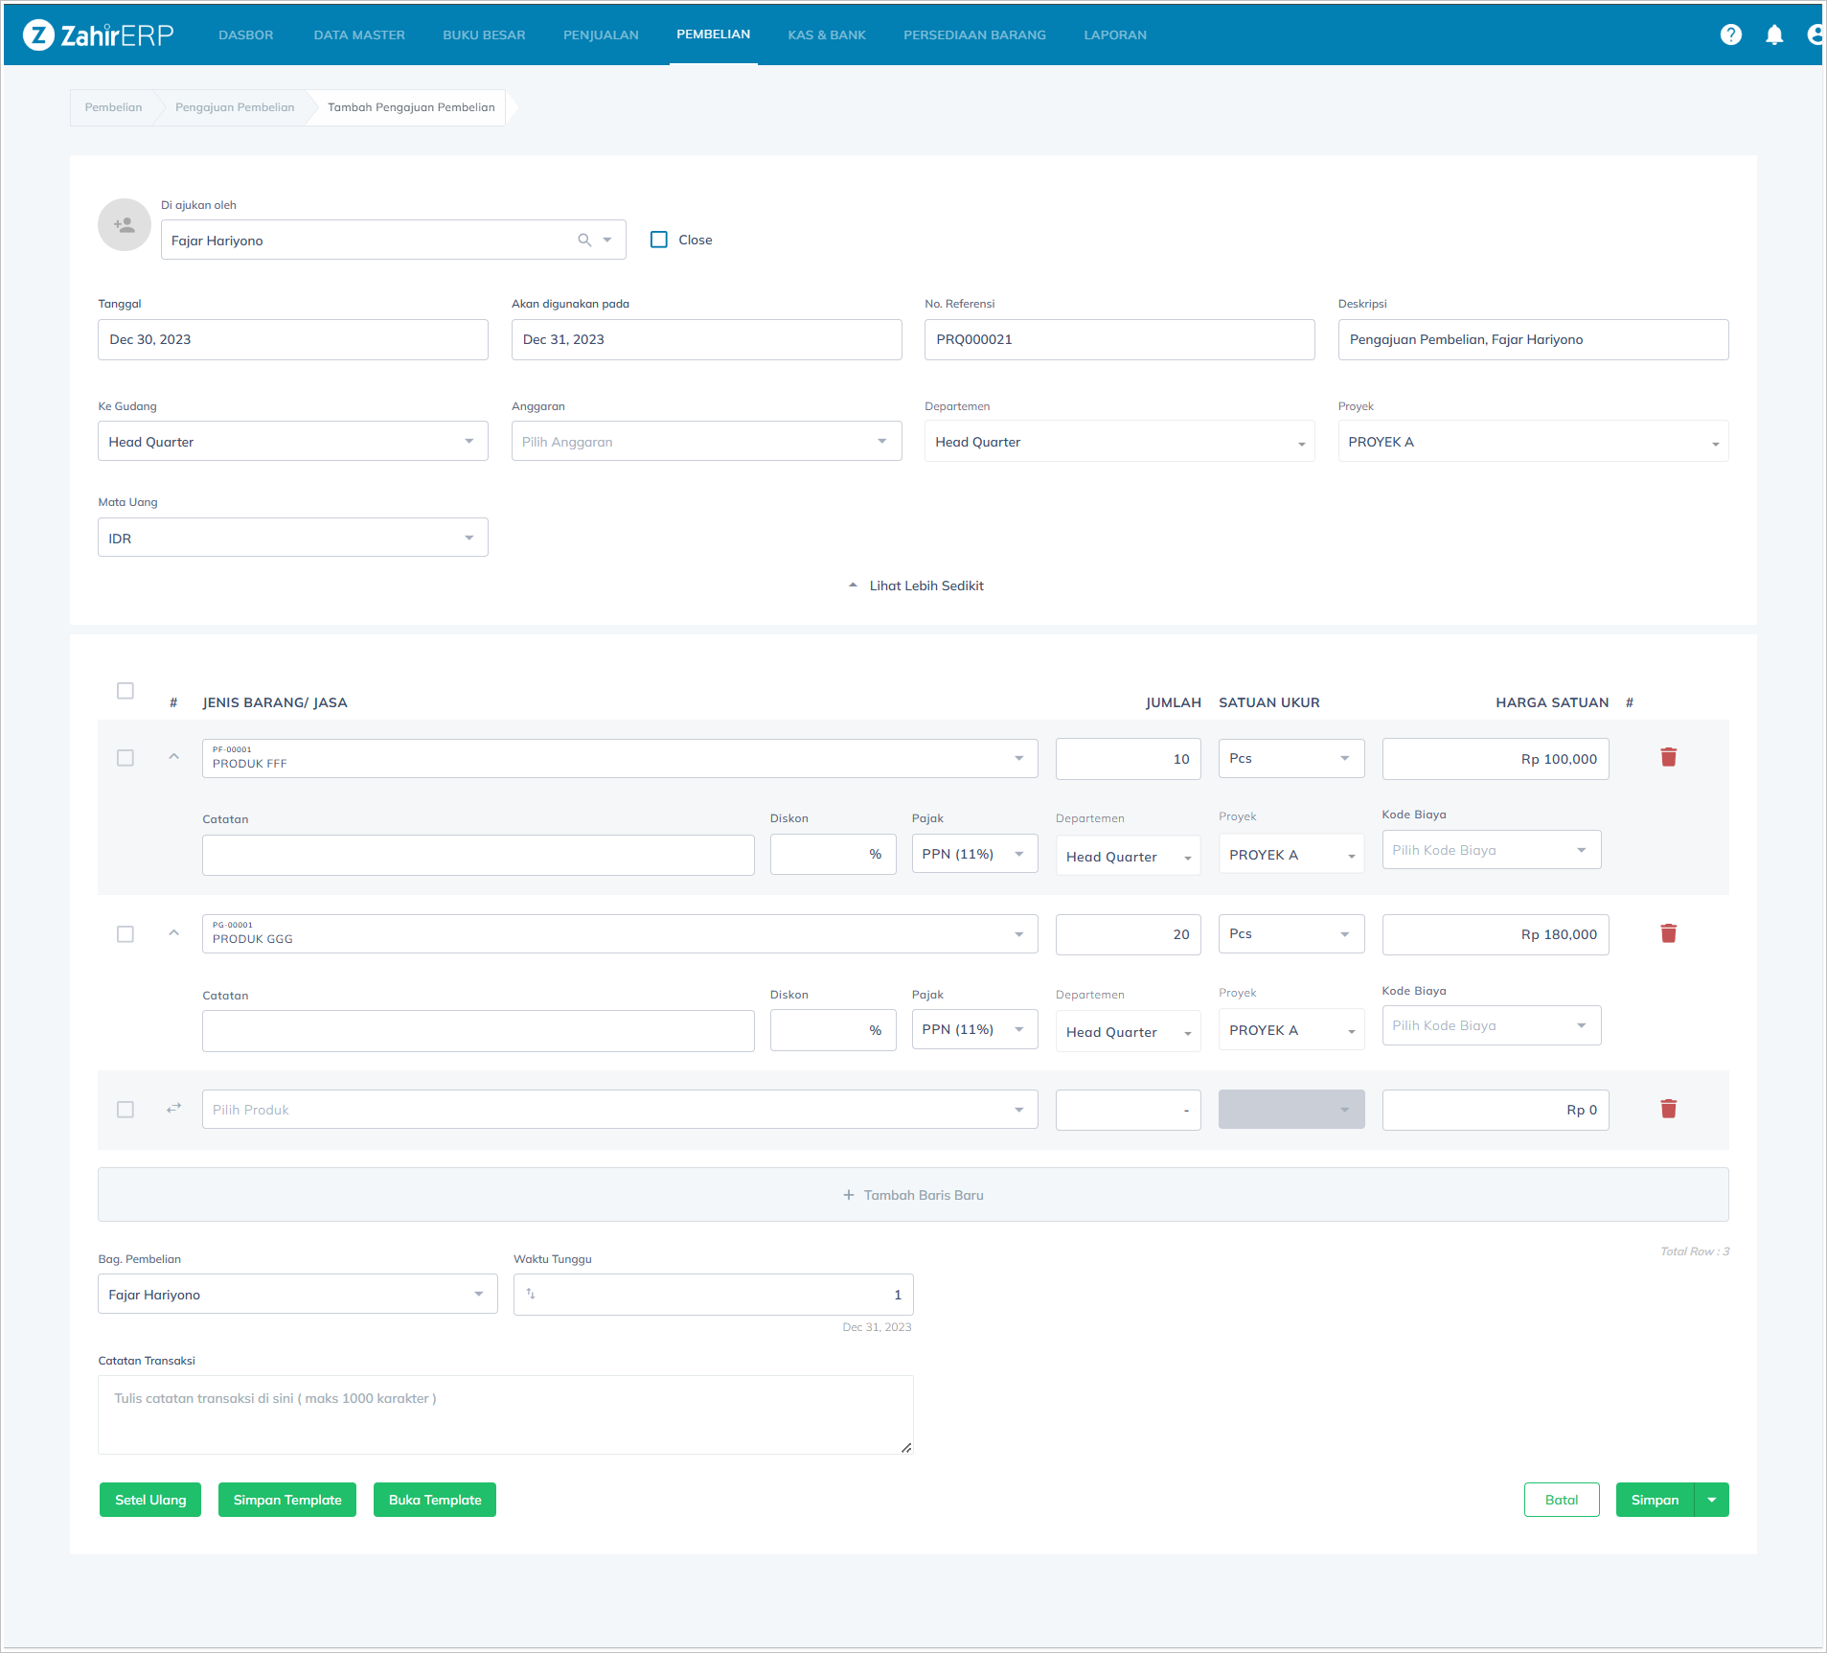The image size is (1827, 1653).
Task: Click the Batal button
Action: (1562, 1500)
